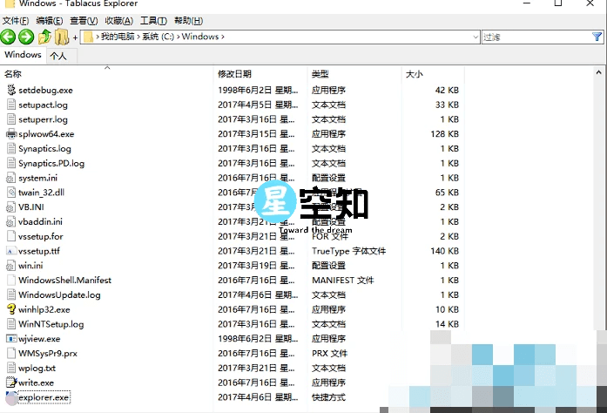Select the file vbaddin.ini
The height and width of the screenshot is (413, 607).
tap(40, 221)
